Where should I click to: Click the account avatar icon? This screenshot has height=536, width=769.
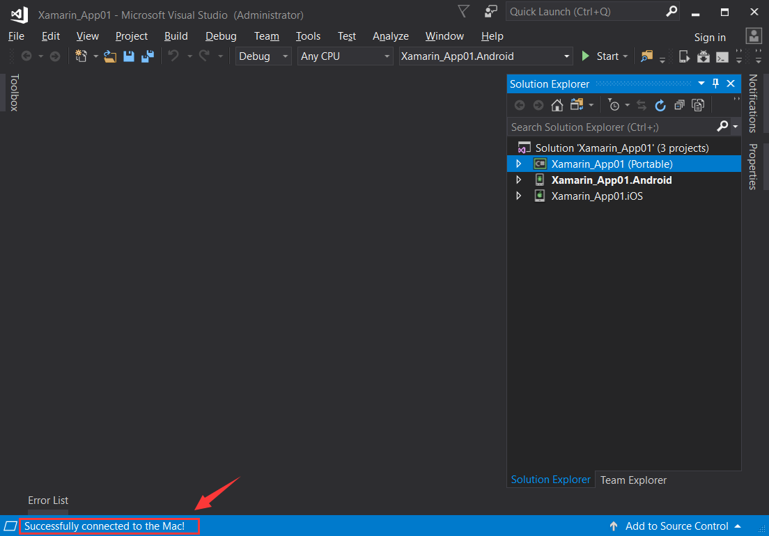(x=754, y=36)
